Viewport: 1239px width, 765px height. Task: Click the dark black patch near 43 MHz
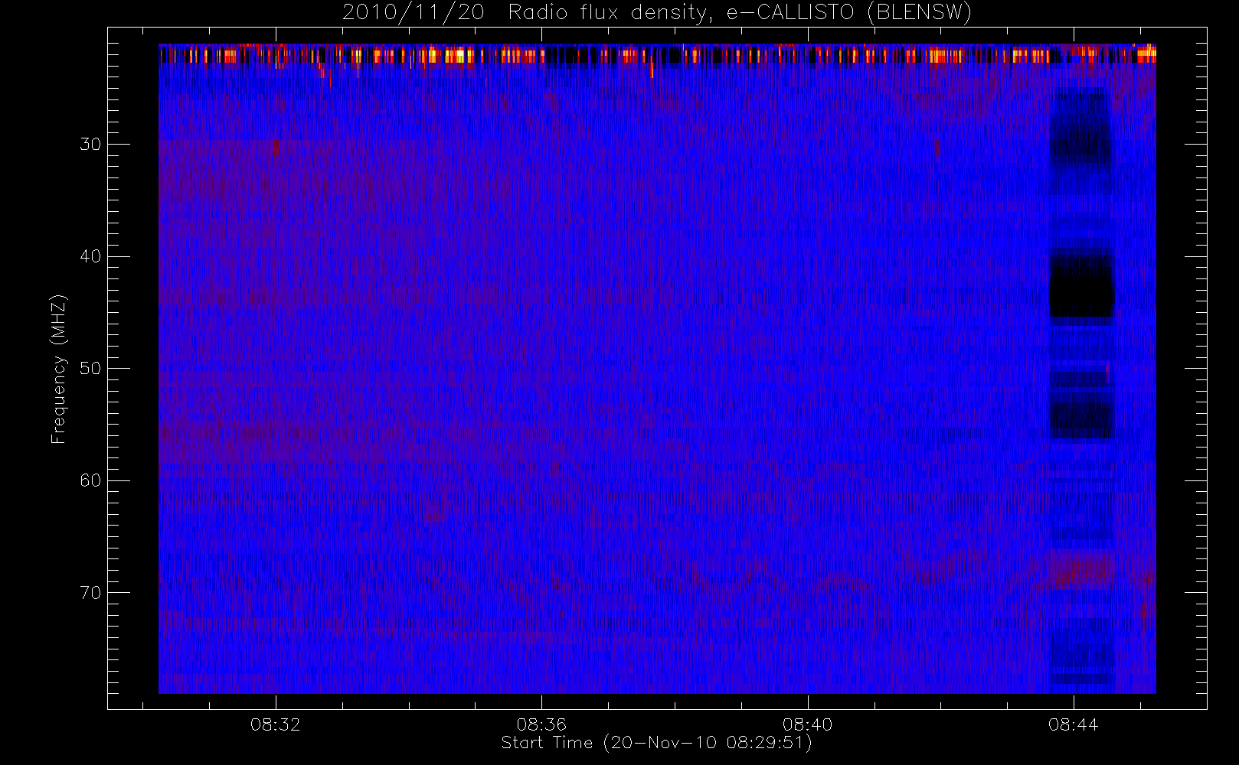click(1080, 286)
